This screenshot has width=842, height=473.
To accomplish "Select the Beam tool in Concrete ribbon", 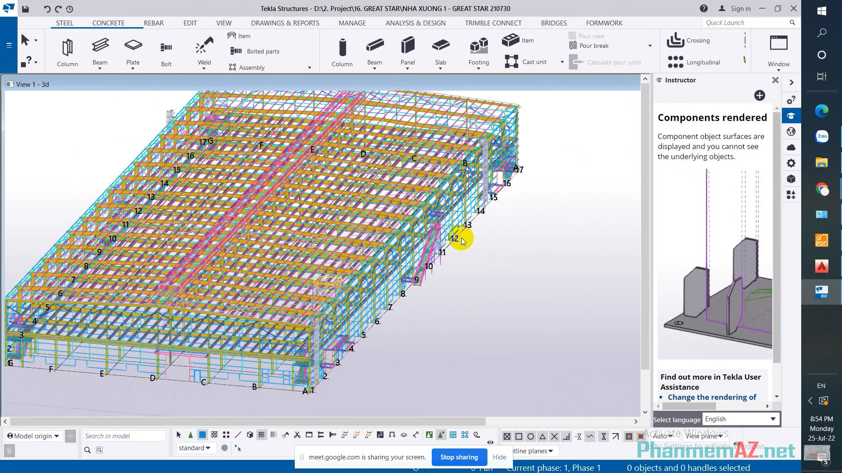I will click(374, 50).
